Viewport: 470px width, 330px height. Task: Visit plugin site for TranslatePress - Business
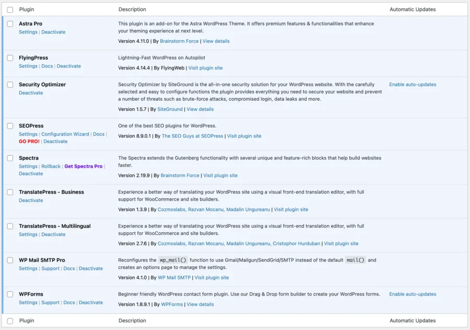point(291,209)
